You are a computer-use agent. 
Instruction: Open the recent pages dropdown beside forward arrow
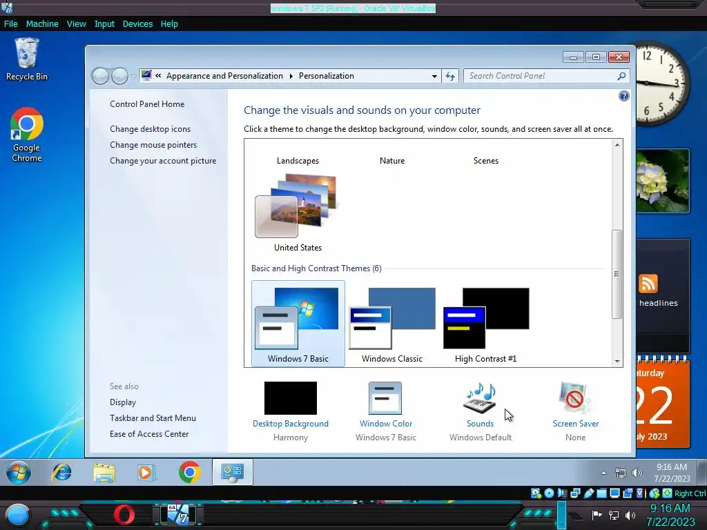(x=133, y=76)
